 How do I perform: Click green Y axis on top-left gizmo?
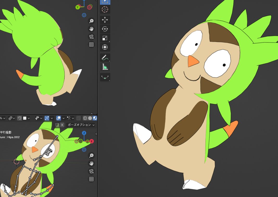(78, 7)
